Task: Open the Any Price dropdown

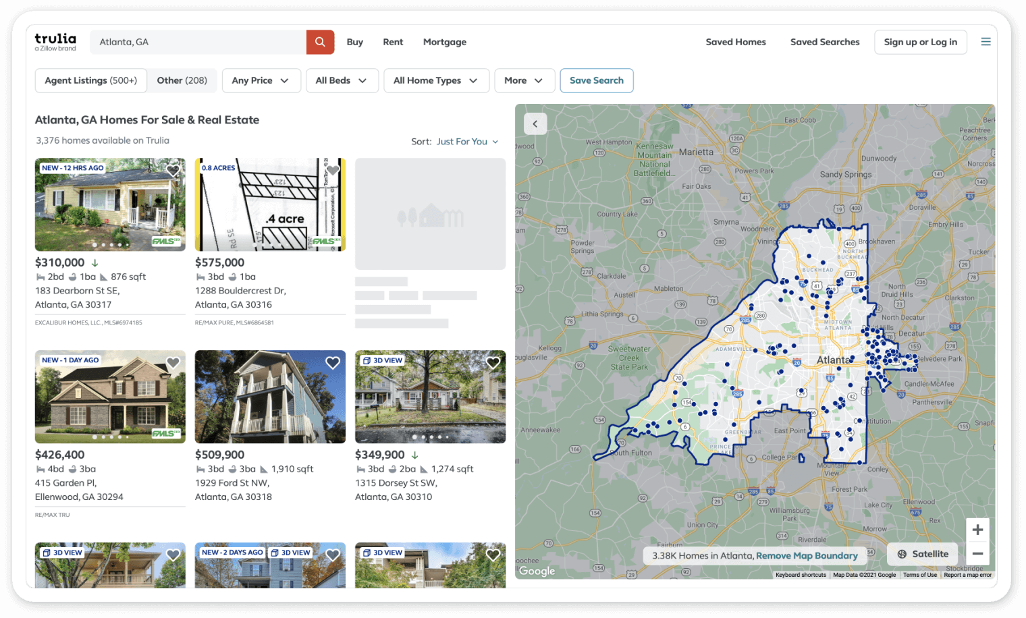Action: tap(261, 80)
